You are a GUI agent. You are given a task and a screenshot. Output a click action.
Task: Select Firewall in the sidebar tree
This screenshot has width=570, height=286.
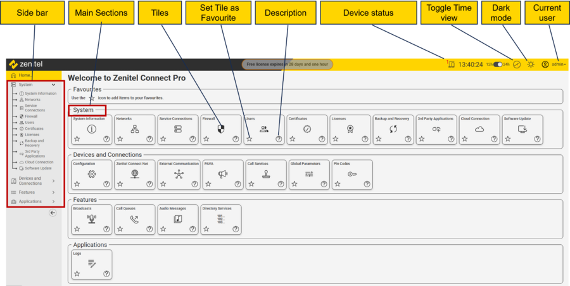(x=28, y=116)
